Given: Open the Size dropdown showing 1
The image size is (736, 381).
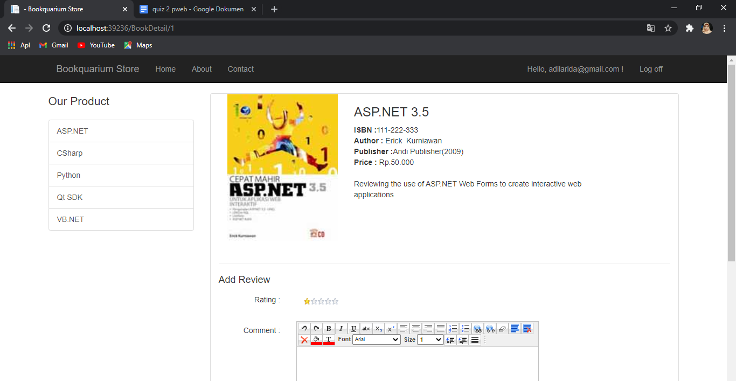Looking at the screenshot, I should (x=431, y=340).
